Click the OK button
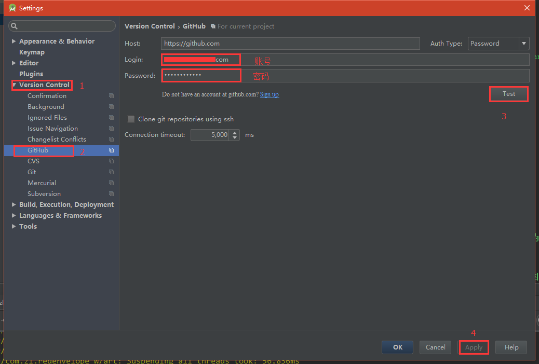Image resolution: width=539 pixels, height=364 pixels. click(397, 347)
